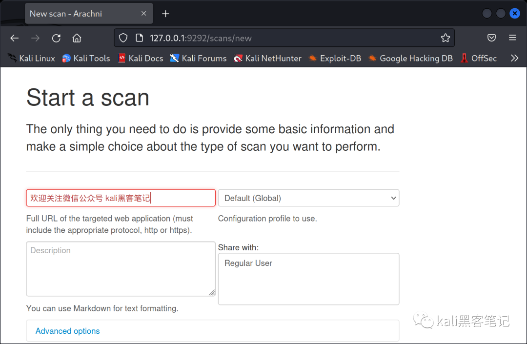Open a new browser tab
The image size is (527, 344).
point(165,14)
